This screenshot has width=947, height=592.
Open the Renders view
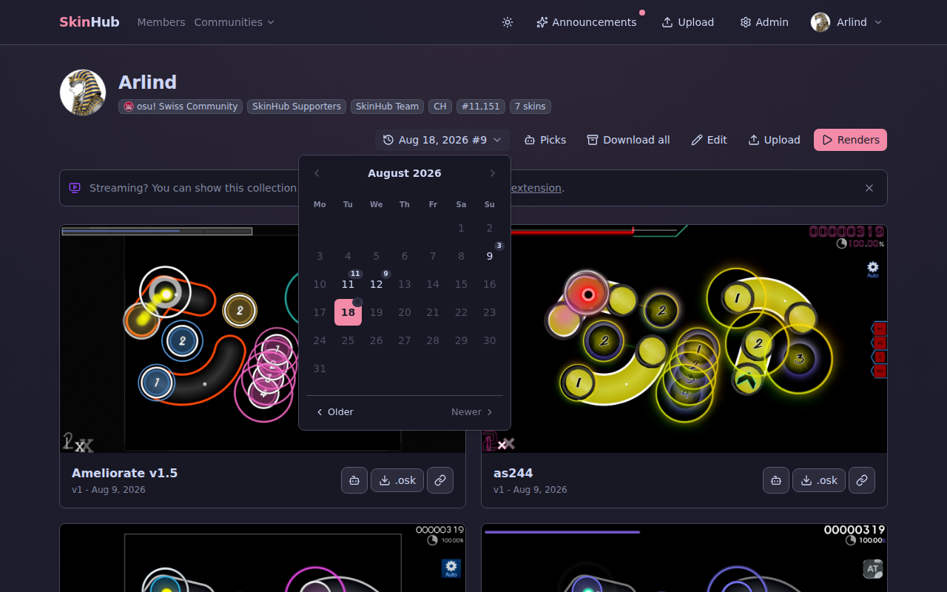(x=850, y=140)
